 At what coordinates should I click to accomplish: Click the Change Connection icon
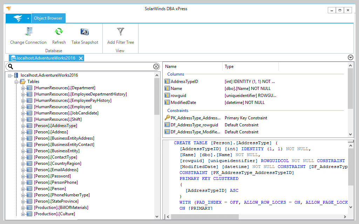pos(28,32)
